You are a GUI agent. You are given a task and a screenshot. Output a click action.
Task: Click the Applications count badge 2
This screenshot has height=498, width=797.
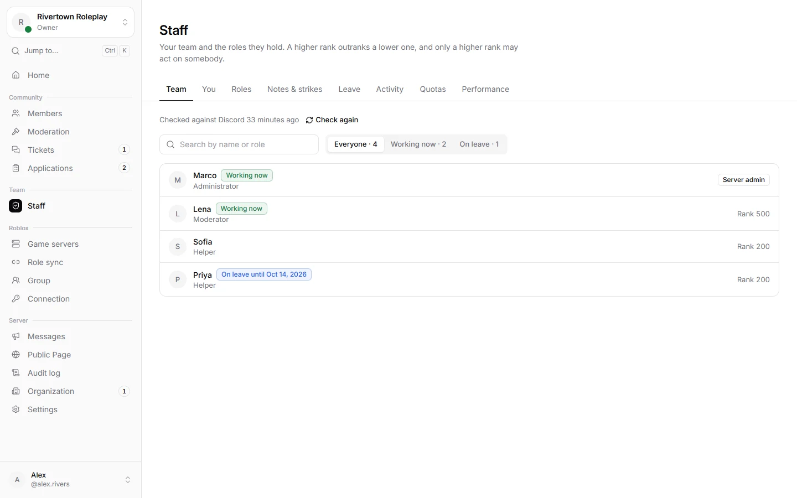point(124,168)
